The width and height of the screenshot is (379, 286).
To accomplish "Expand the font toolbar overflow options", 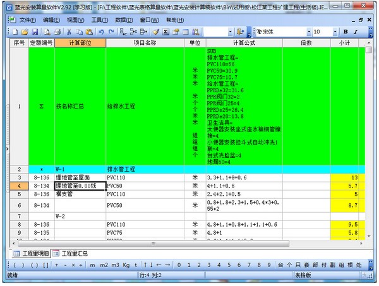I will (x=371, y=32).
